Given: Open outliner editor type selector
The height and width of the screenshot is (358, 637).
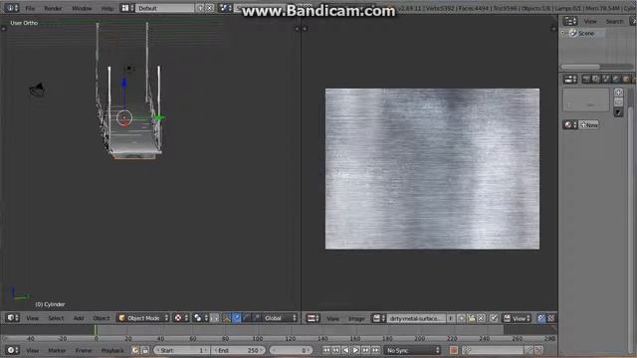Looking at the screenshot, I should tap(570, 21).
